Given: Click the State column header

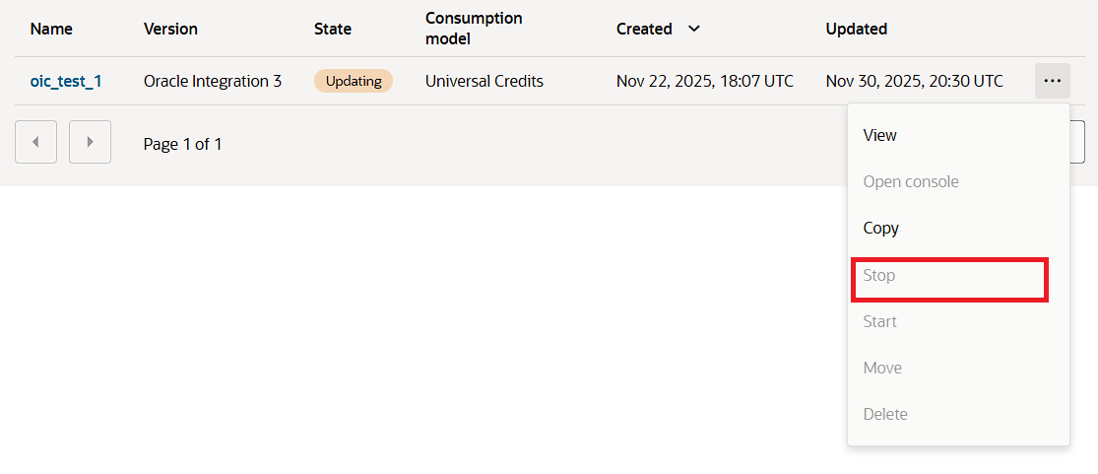Looking at the screenshot, I should pos(333,29).
